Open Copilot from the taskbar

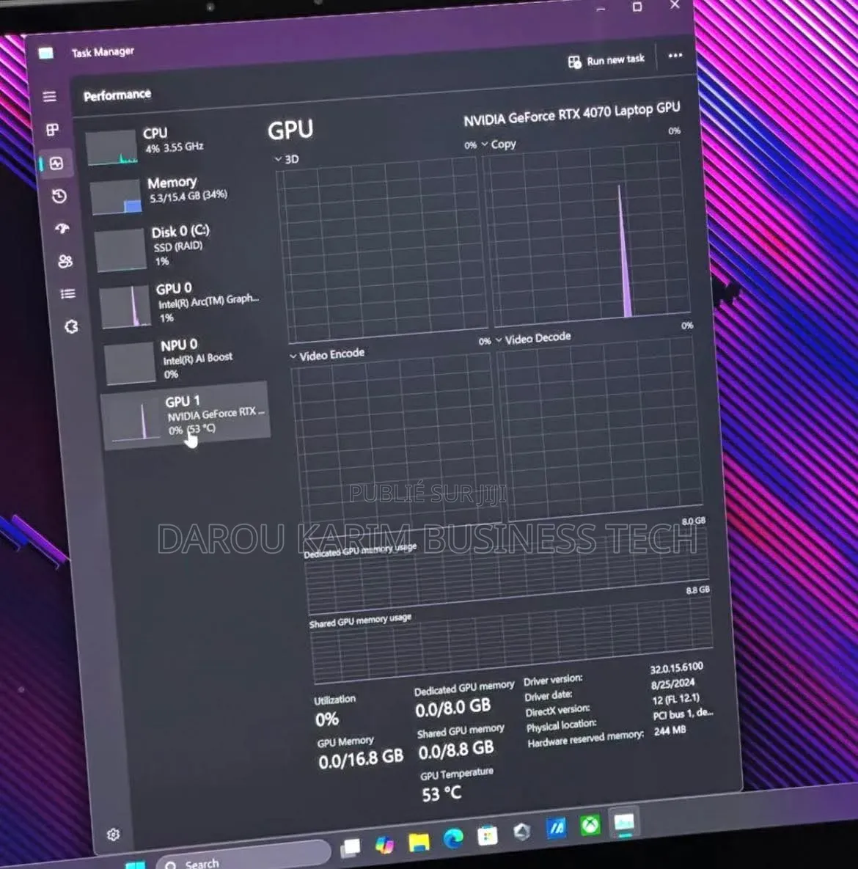[384, 845]
